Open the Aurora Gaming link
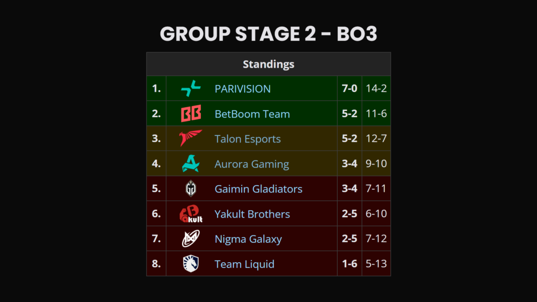 252,164
